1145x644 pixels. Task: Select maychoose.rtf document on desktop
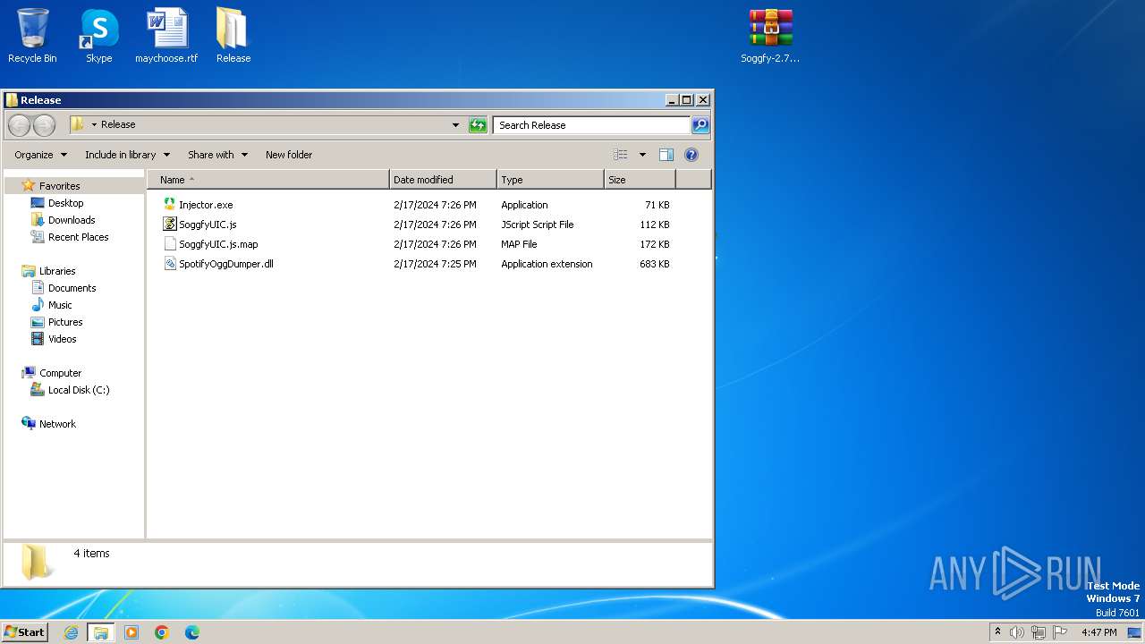pos(166,36)
